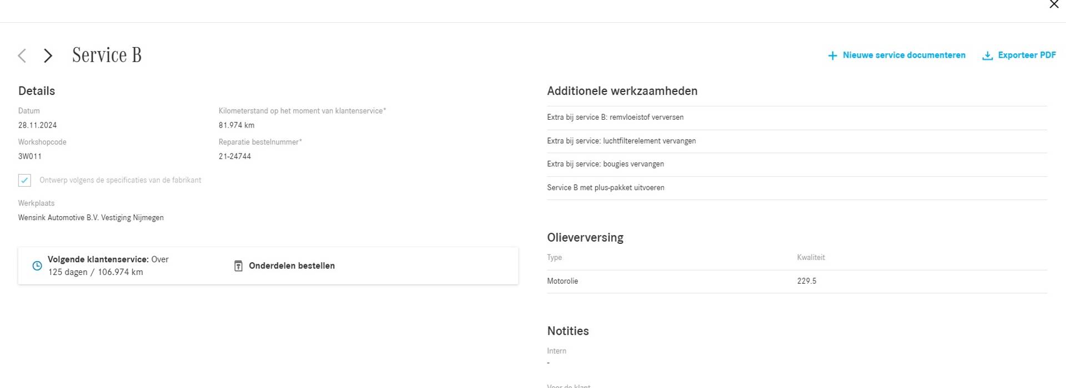Click the repair order number 21-24744
The image size is (1066, 388).
coord(235,156)
